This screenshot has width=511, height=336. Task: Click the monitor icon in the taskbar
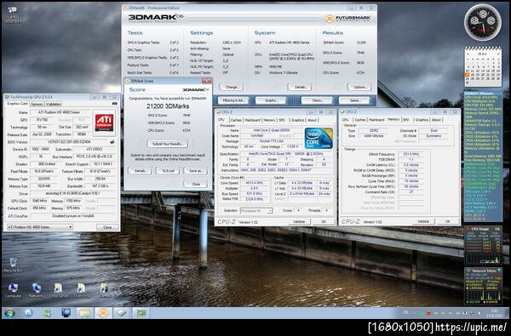tap(66, 313)
